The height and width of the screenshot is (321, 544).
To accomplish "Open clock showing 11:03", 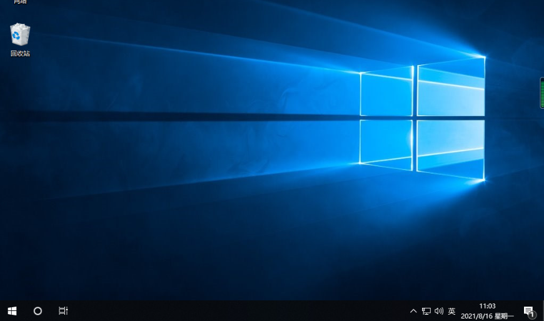I will (487, 311).
